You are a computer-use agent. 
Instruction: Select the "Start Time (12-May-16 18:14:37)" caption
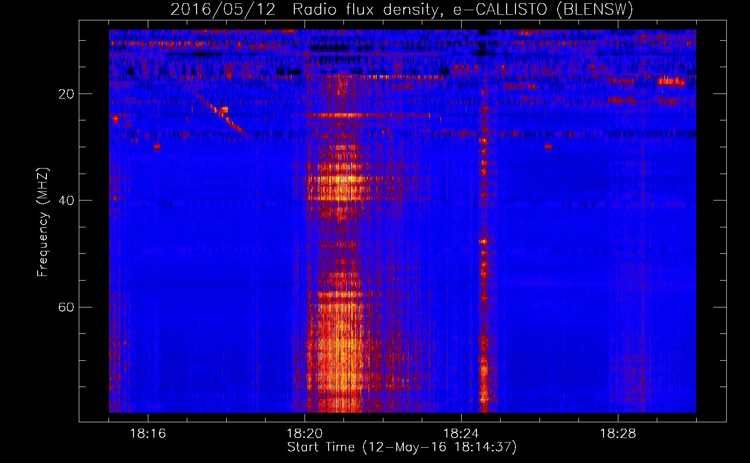(x=402, y=447)
